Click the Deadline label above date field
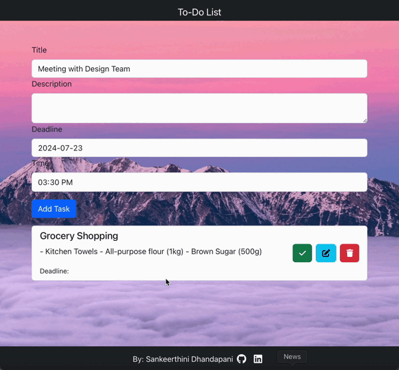This screenshot has height=370, width=399. [47, 129]
